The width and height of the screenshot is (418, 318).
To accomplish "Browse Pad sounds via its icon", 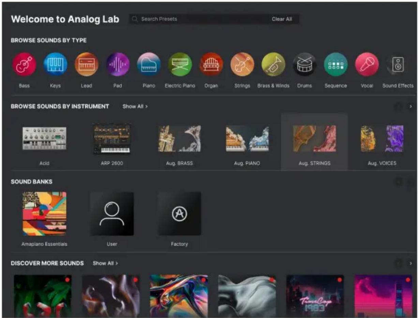I will 118,64.
